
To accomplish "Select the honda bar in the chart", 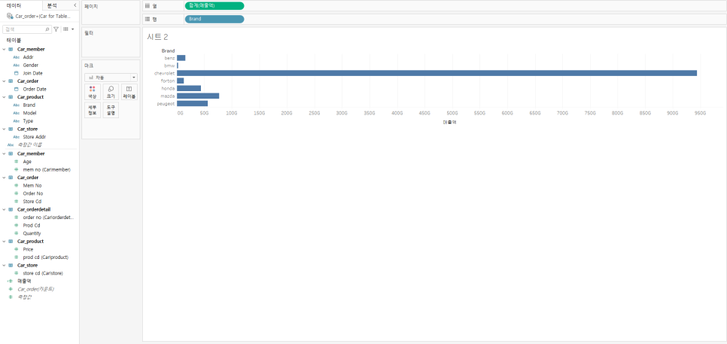I will [x=189, y=88].
